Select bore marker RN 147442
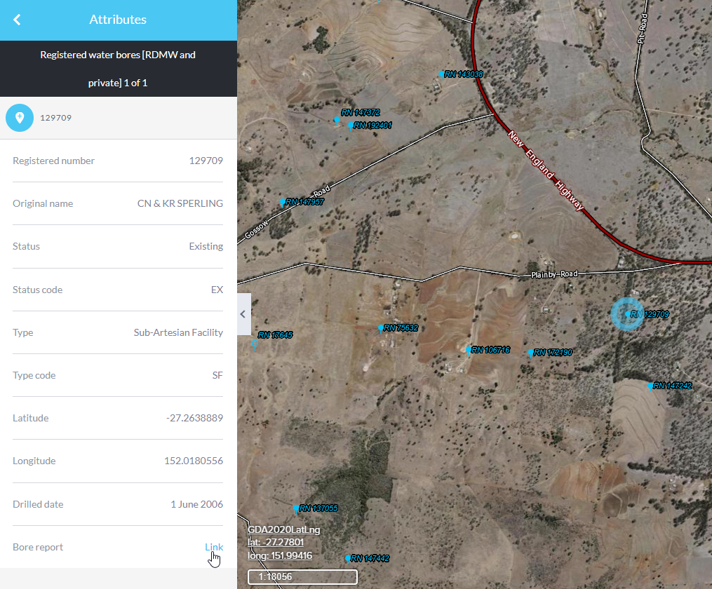712x589 pixels. click(x=348, y=558)
